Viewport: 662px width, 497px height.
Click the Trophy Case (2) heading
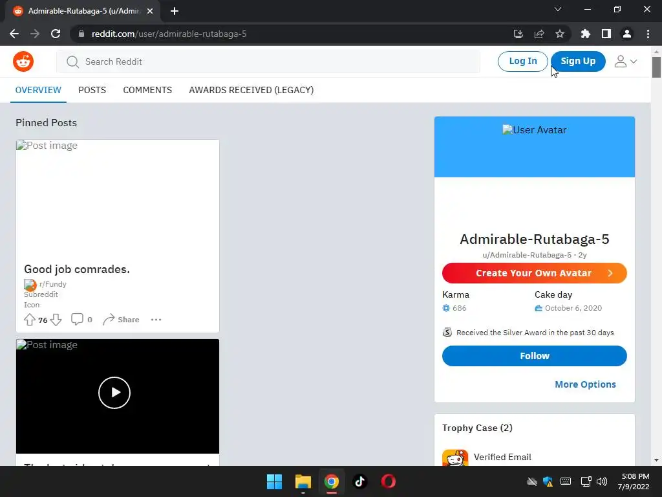(x=477, y=428)
